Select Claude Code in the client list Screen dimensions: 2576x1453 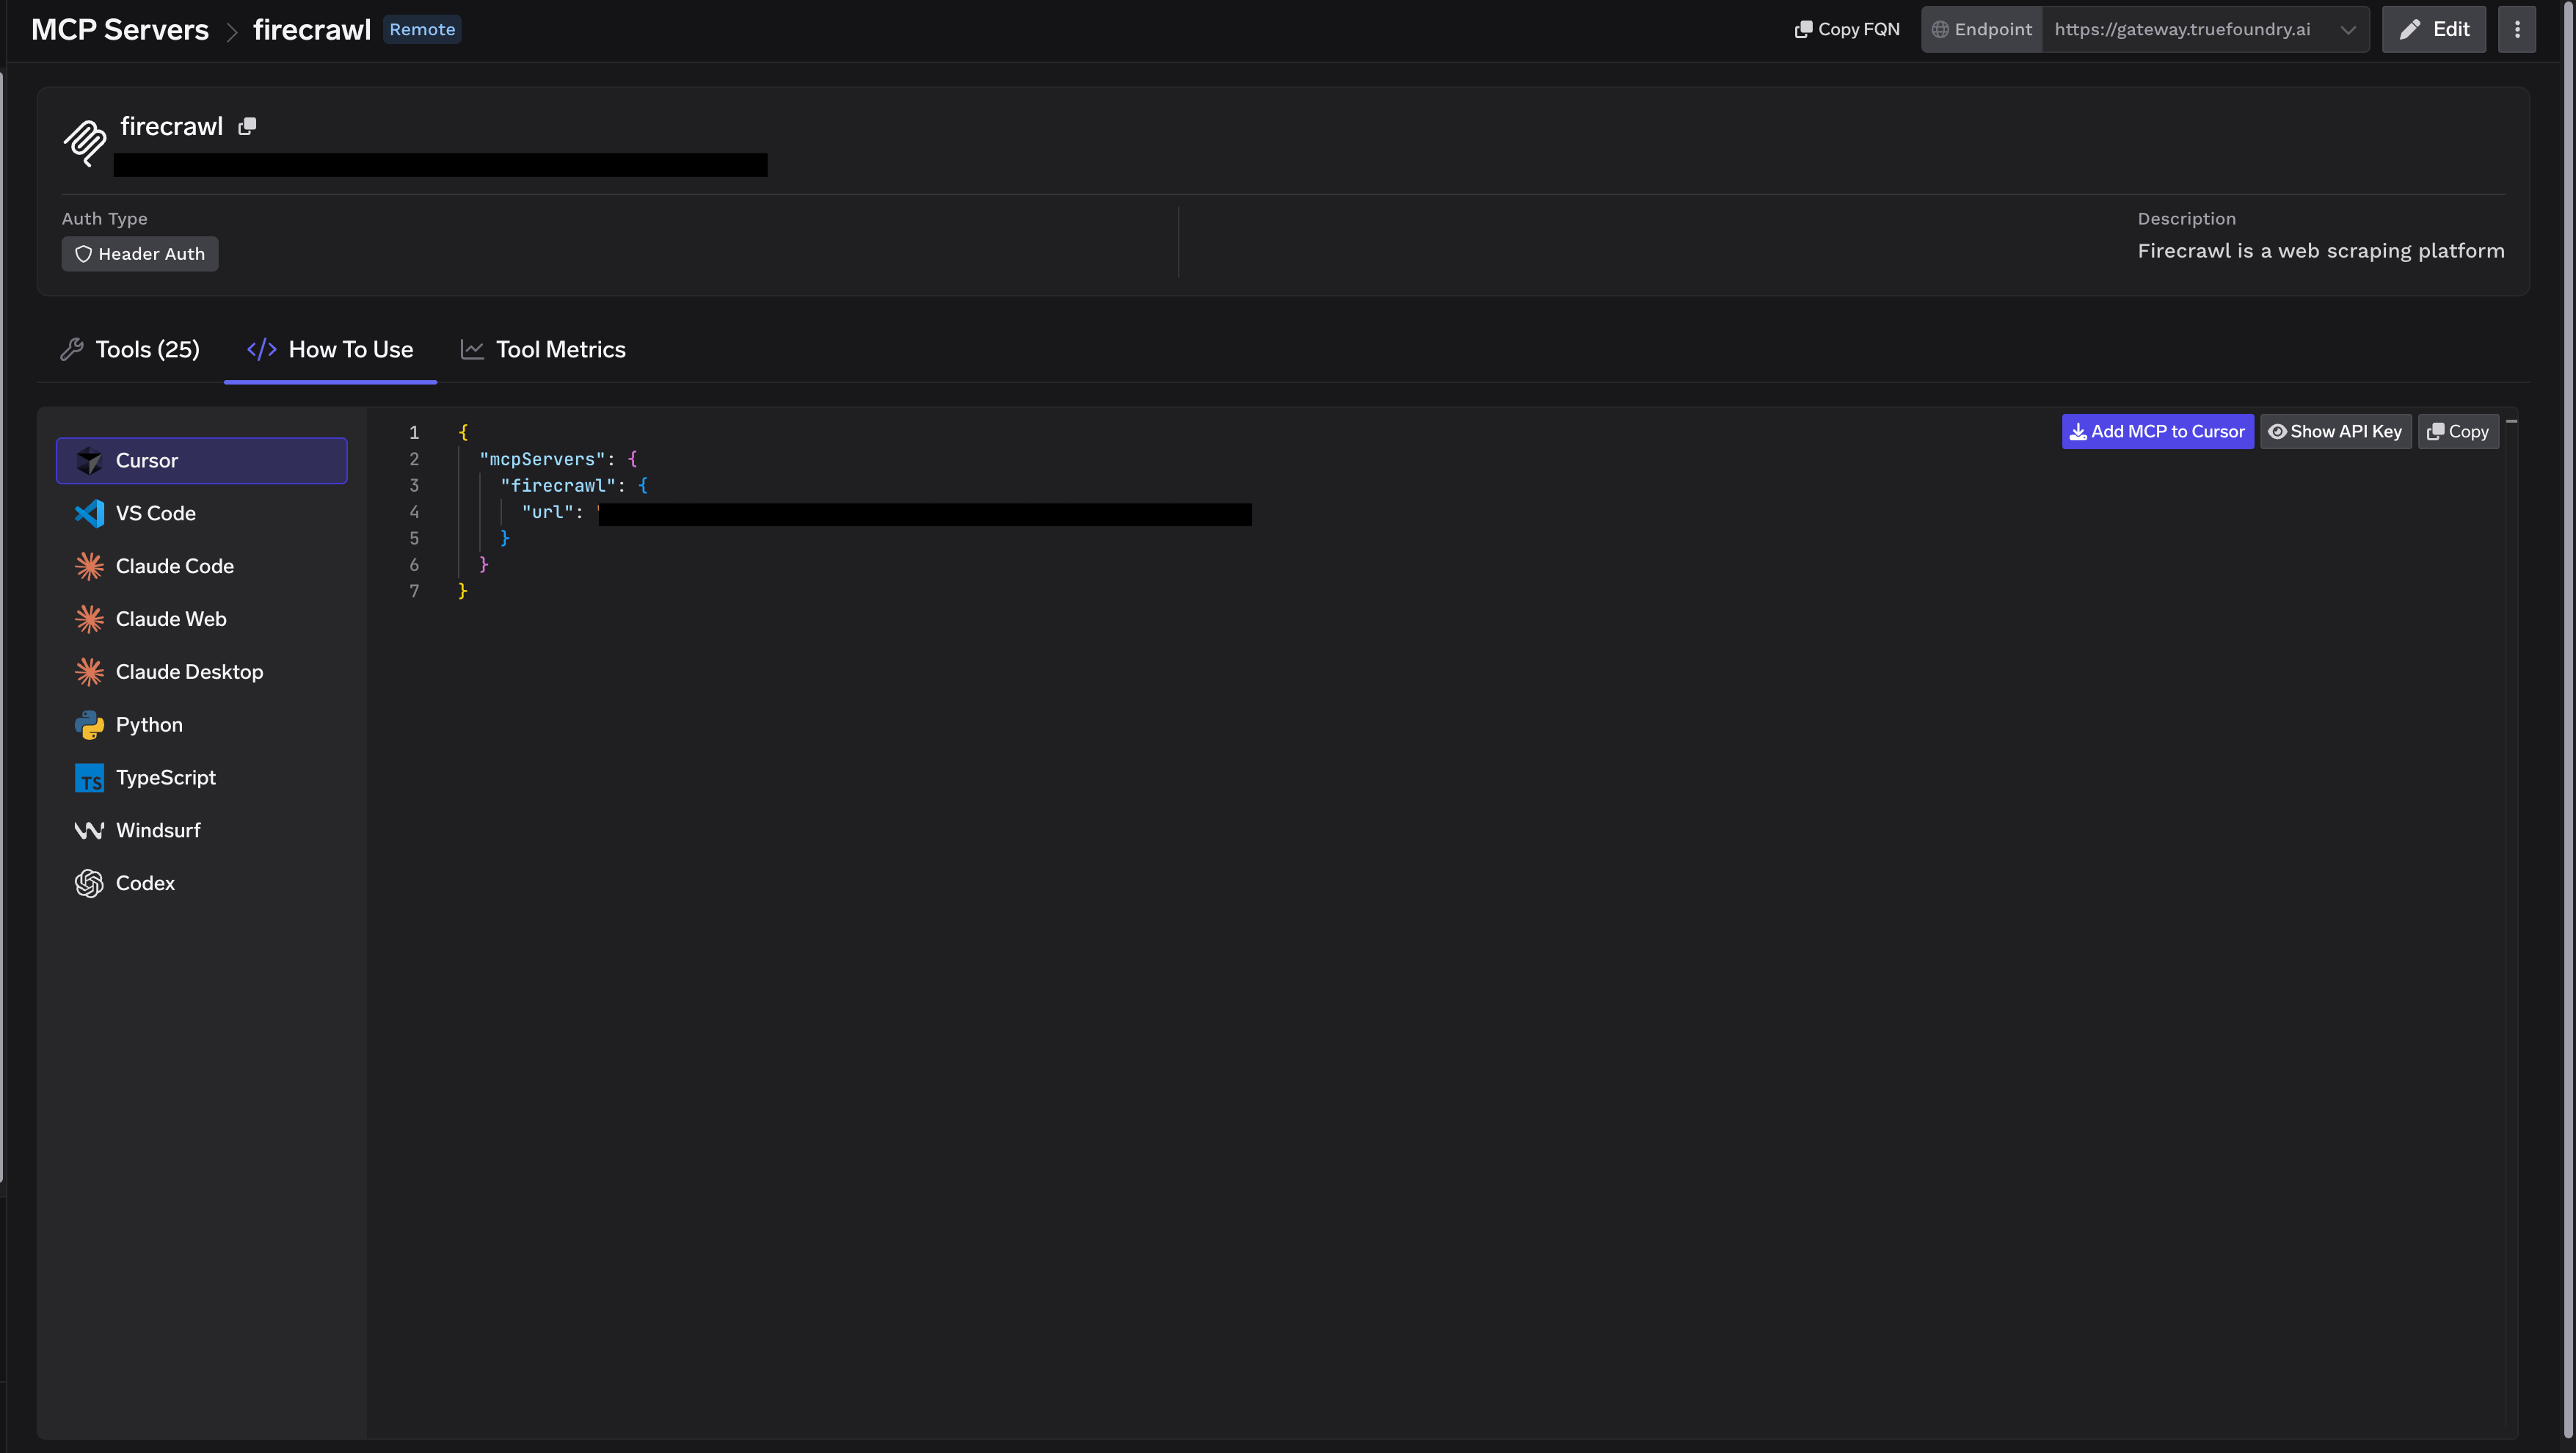(202, 566)
